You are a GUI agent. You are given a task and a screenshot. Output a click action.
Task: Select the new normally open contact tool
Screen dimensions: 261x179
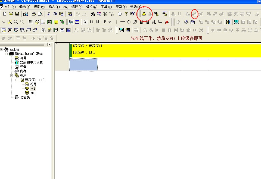[x=92, y=22]
